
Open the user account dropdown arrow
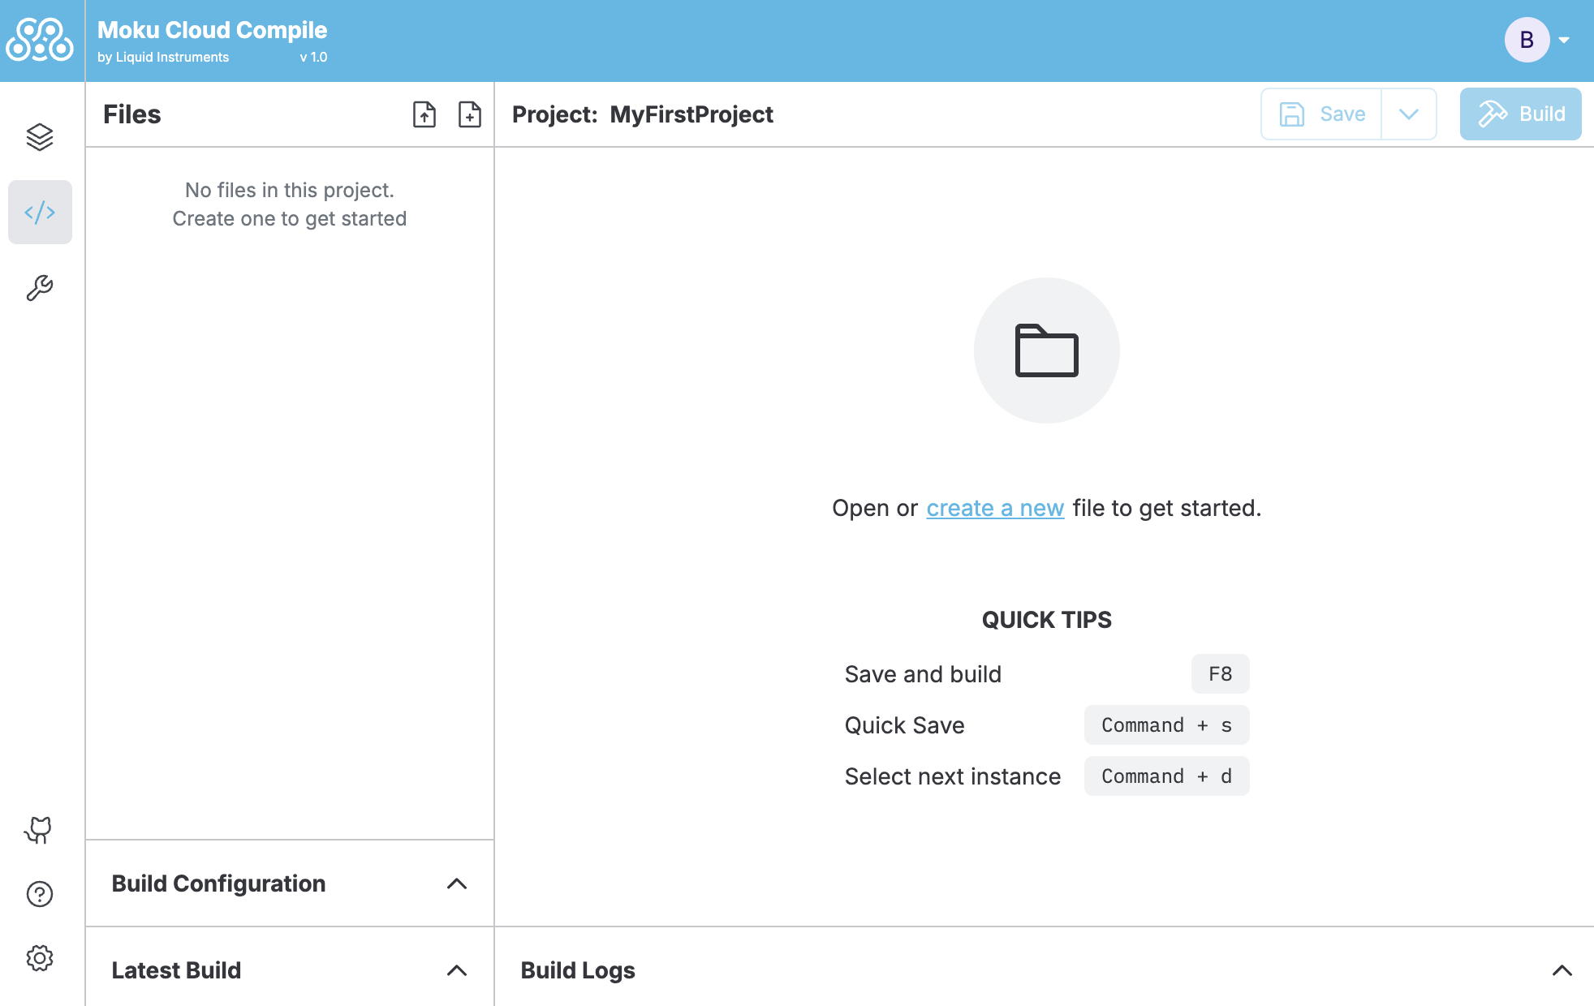tap(1564, 40)
